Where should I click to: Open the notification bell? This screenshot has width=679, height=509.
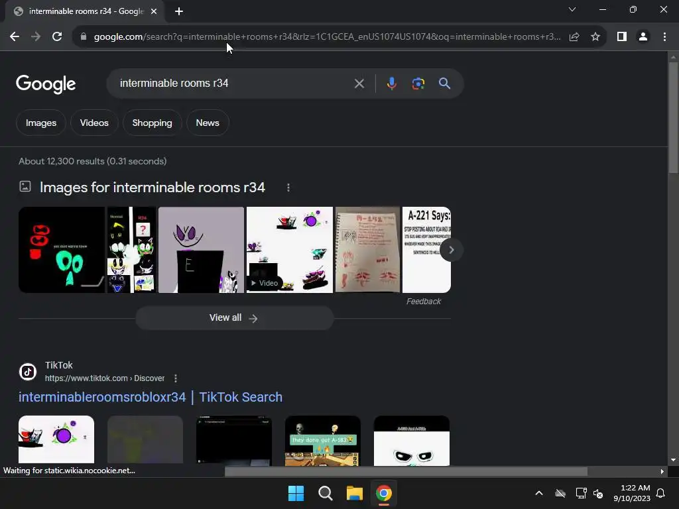tap(661, 493)
